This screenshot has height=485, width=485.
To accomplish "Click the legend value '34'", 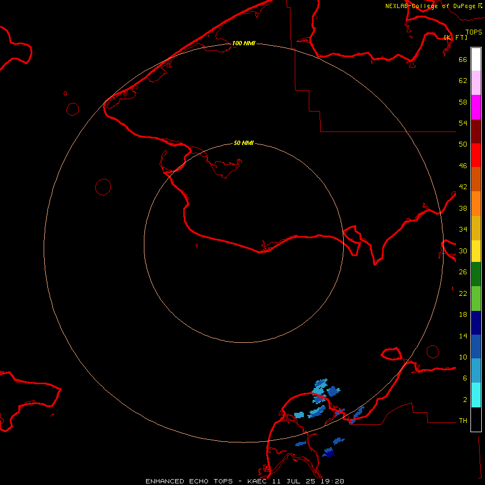I will coord(463,230).
